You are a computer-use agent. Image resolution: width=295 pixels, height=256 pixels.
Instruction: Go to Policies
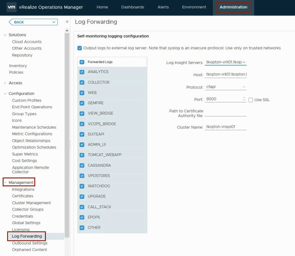click(x=16, y=72)
